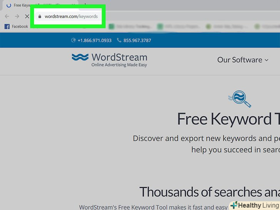Click the padlock site security icon
This screenshot has width=280, height=210.
click(x=40, y=17)
